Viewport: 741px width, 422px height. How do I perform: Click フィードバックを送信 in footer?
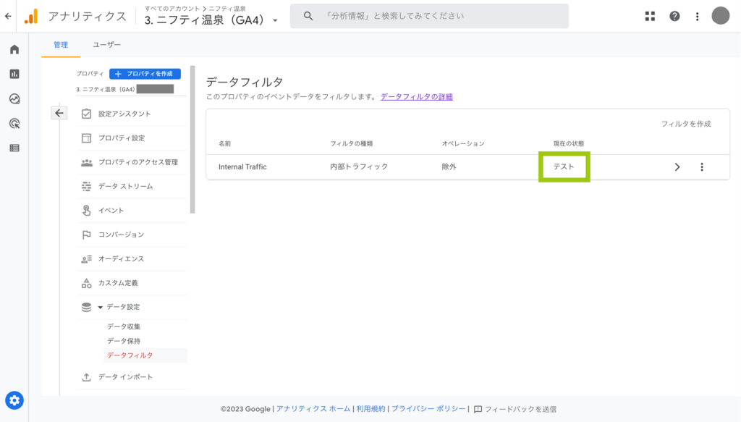coord(520,409)
